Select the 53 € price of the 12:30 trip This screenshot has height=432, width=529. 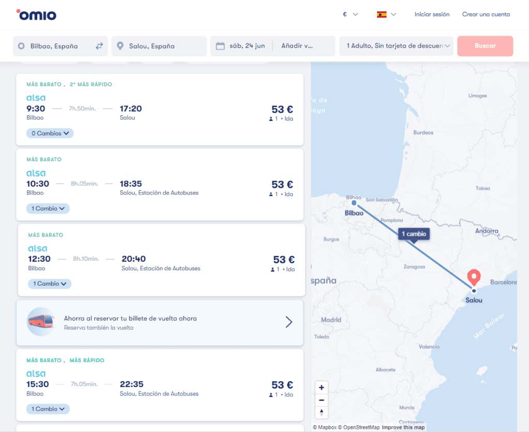tap(284, 260)
